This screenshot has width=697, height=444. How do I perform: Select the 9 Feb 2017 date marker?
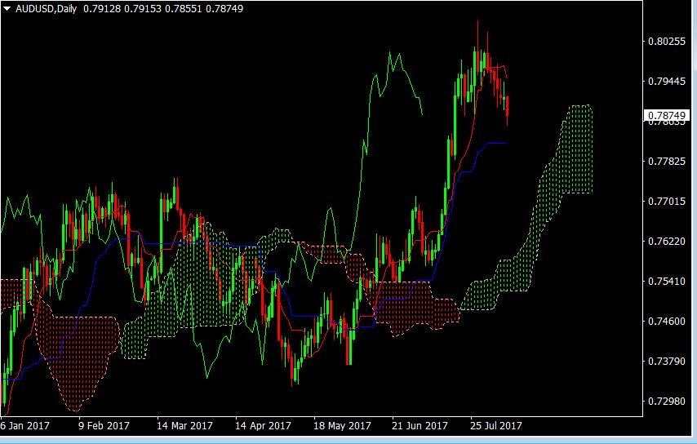(x=104, y=426)
